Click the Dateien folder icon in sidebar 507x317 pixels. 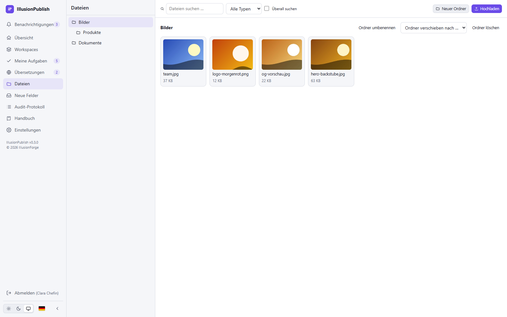[9, 84]
